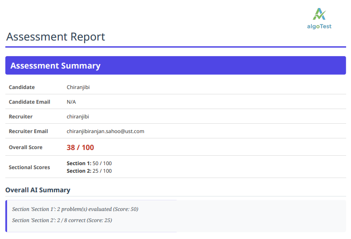Select the 38 / 100 overall score
This screenshot has width=351, height=239.
(80, 147)
